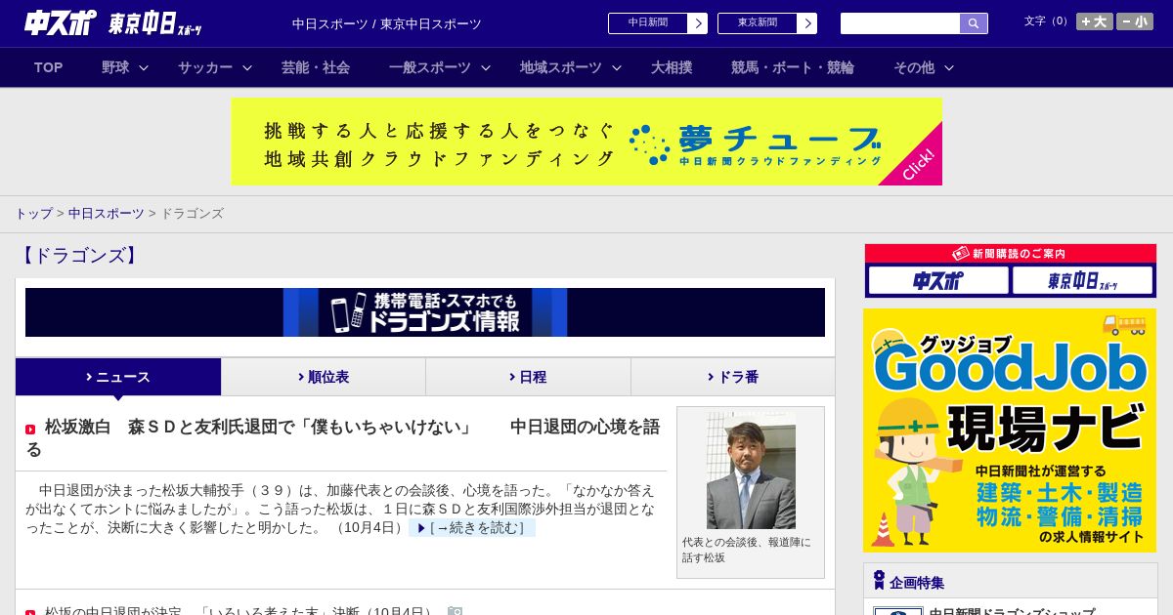Open the 芸能・社会 section
The width and height of the screenshot is (1173, 615).
[316, 67]
